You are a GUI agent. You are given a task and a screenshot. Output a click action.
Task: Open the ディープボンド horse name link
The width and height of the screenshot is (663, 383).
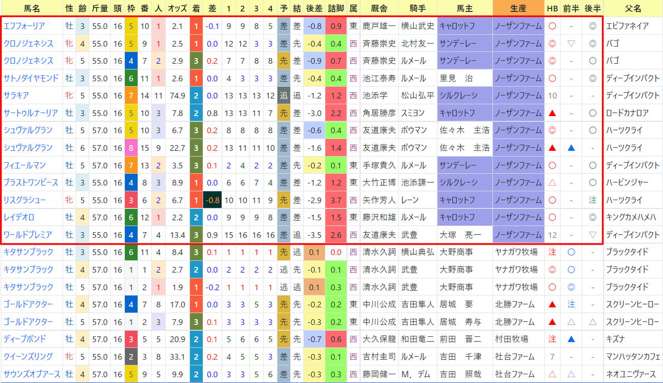pyautogui.click(x=24, y=339)
